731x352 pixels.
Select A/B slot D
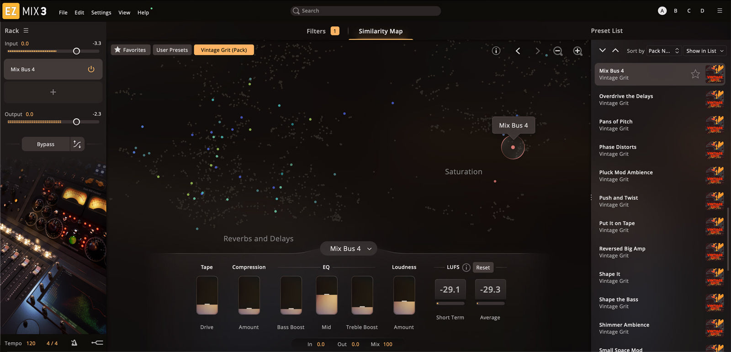pyautogui.click(x=702, y=11)
